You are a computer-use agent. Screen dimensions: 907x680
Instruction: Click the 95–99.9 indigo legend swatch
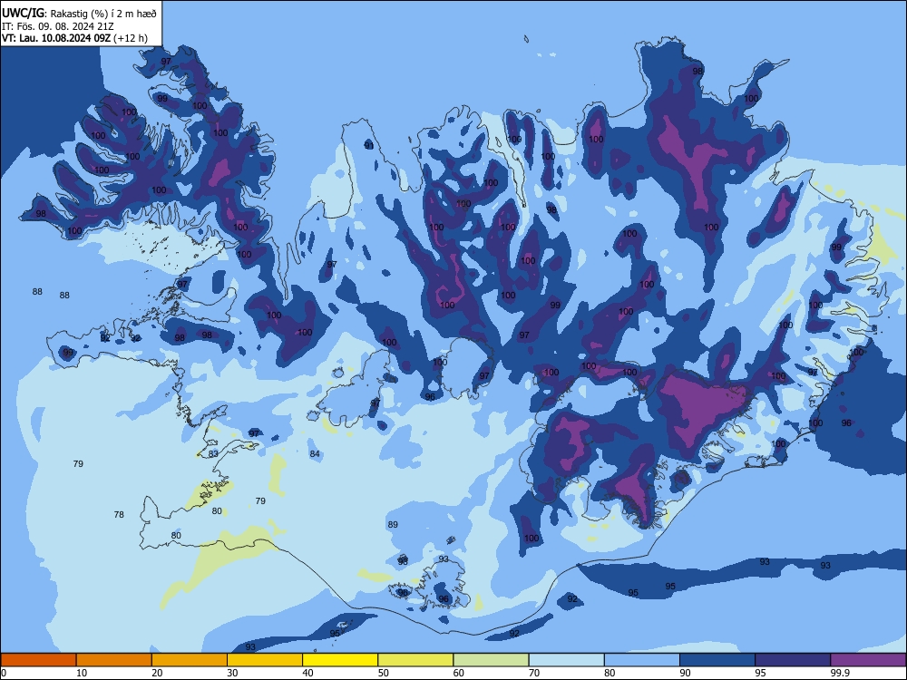793,660
